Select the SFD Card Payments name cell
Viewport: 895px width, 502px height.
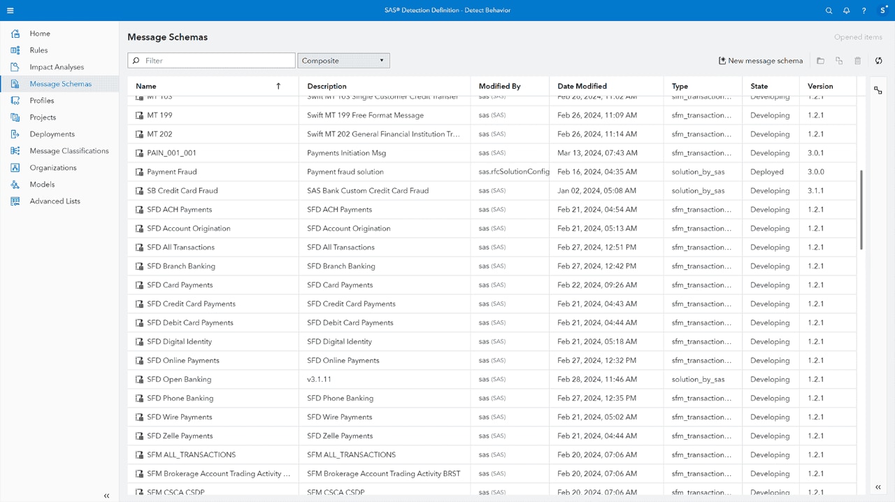(x=180, y=285)
